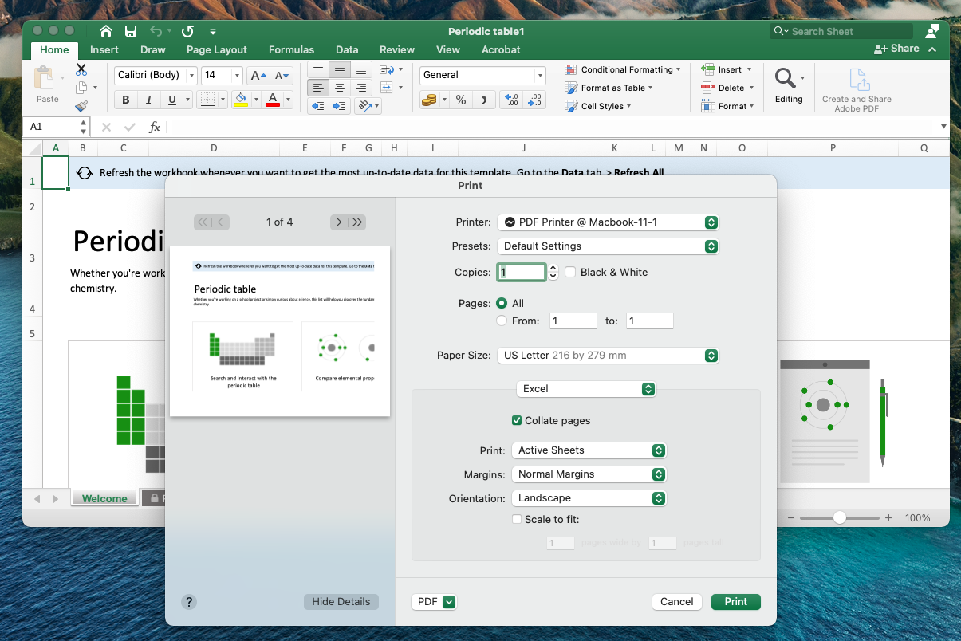Click the Format Painter brush icon
Viewport: 961px width, 641px height.
click(x=81, y=106)
